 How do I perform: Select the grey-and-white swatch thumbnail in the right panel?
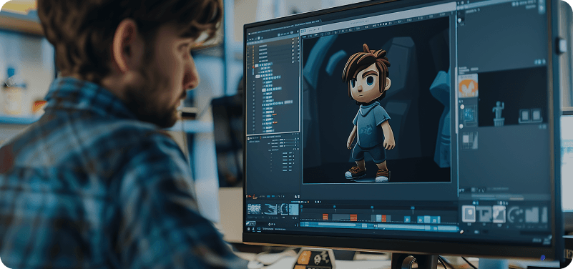point(469,141)
